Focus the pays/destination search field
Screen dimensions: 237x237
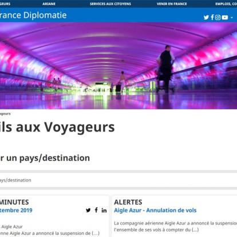tap(118, 180)
